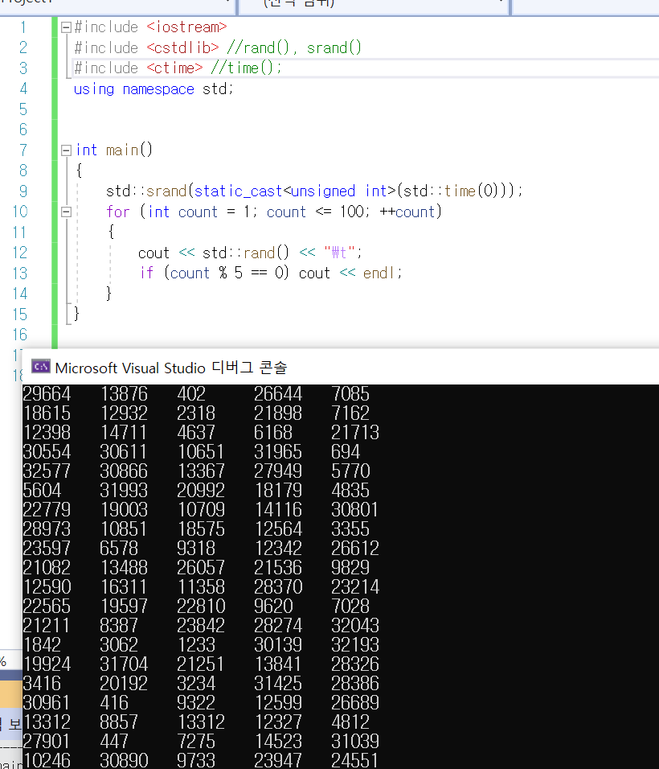Click 'cout' on line 12
Screen dimensions: 659x769
(x=153, y=253)
